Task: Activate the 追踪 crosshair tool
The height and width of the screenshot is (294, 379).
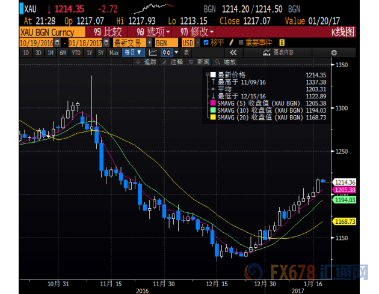Action: 149,62
